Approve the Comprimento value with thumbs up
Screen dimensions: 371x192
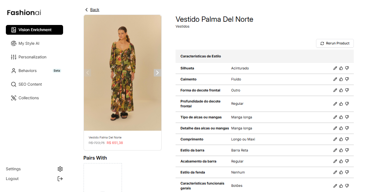point(341,139)
